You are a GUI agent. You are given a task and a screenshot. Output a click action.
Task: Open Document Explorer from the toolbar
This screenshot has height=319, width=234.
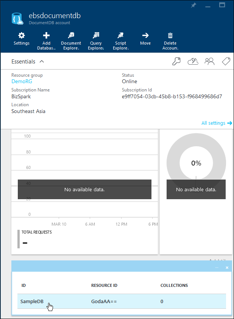(71, 41)
